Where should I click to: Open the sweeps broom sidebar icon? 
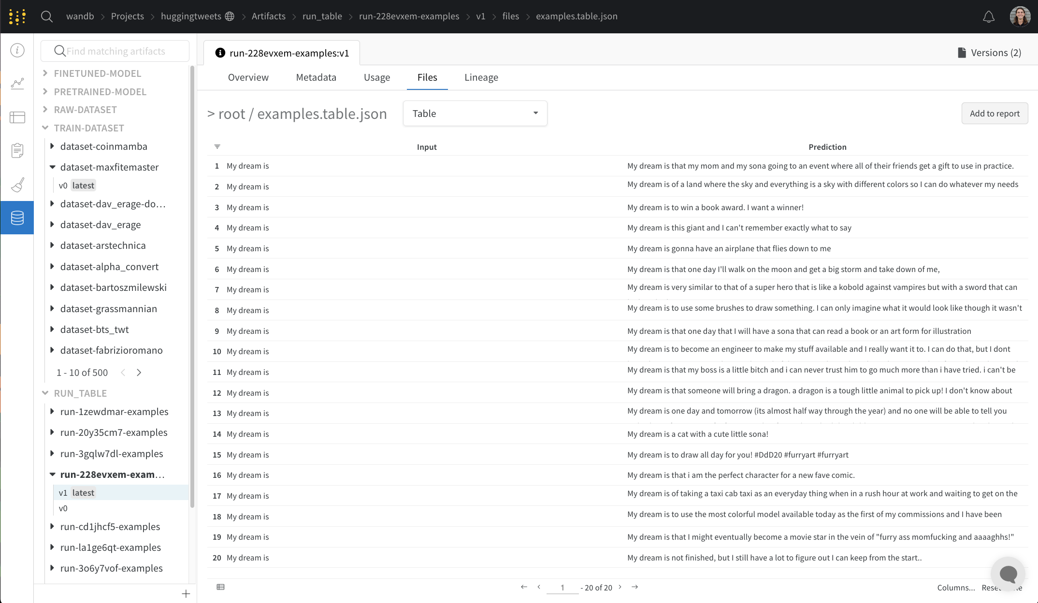(x=17, y=184)
